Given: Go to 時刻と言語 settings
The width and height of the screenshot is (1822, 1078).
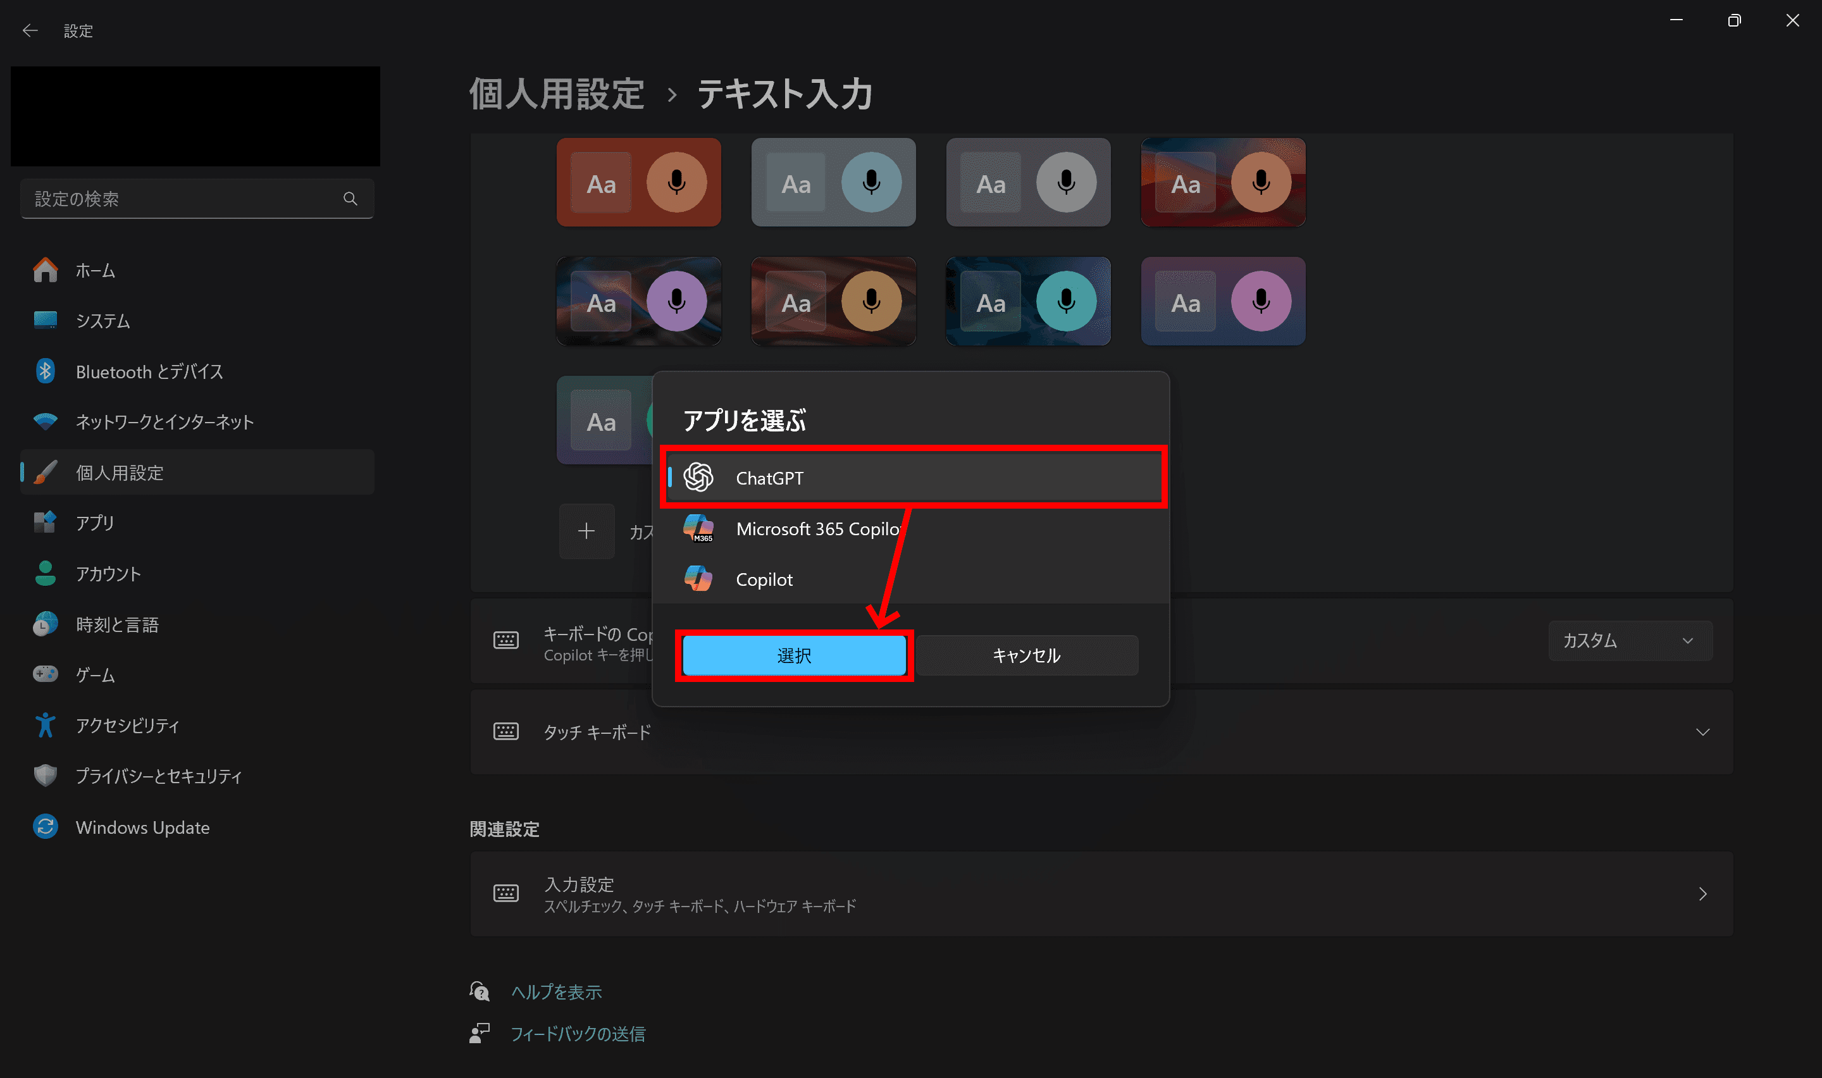Looking at the screenshot, I should pyautogui.click(x=197, y=624).
